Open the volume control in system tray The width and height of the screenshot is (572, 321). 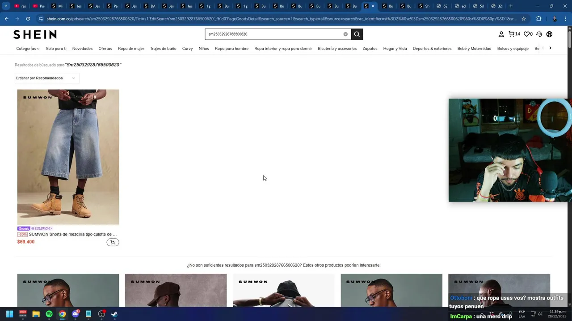(540, 314)
